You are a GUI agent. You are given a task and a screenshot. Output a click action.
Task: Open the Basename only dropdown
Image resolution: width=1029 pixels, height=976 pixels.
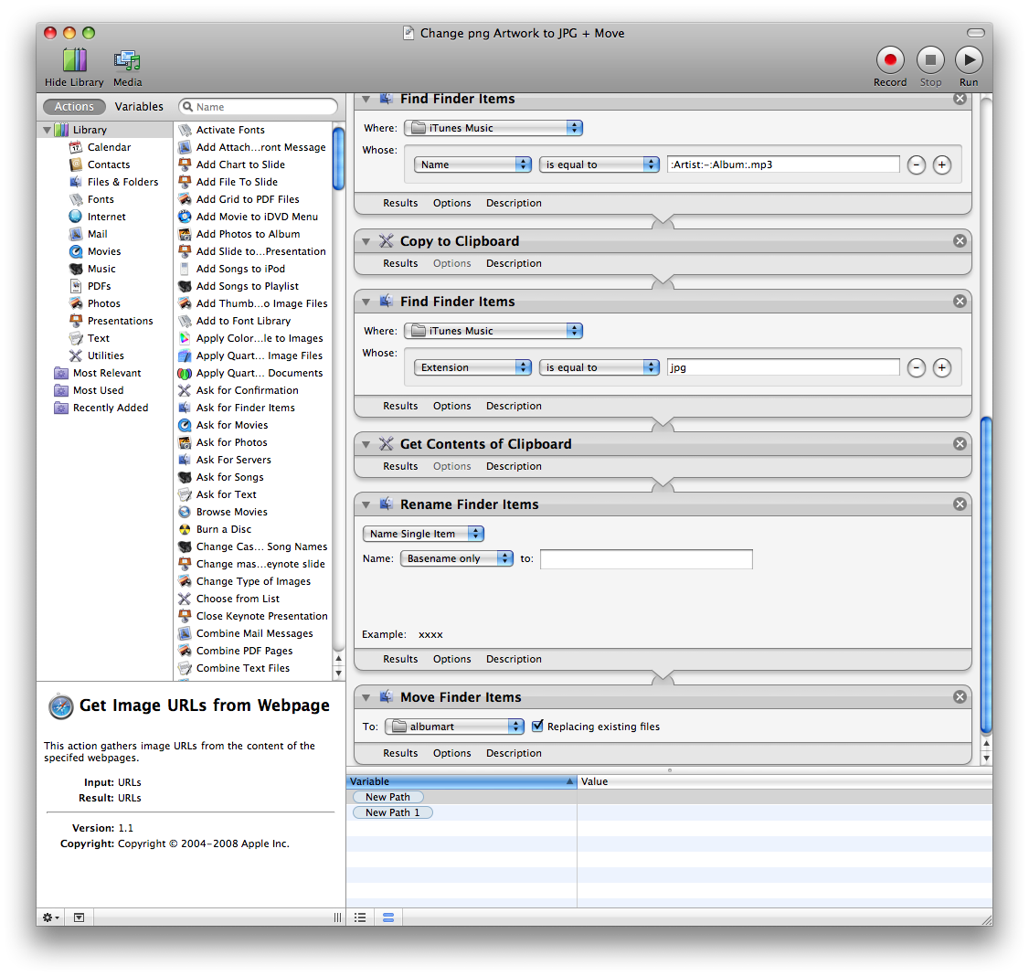click(x=457, y=558)
